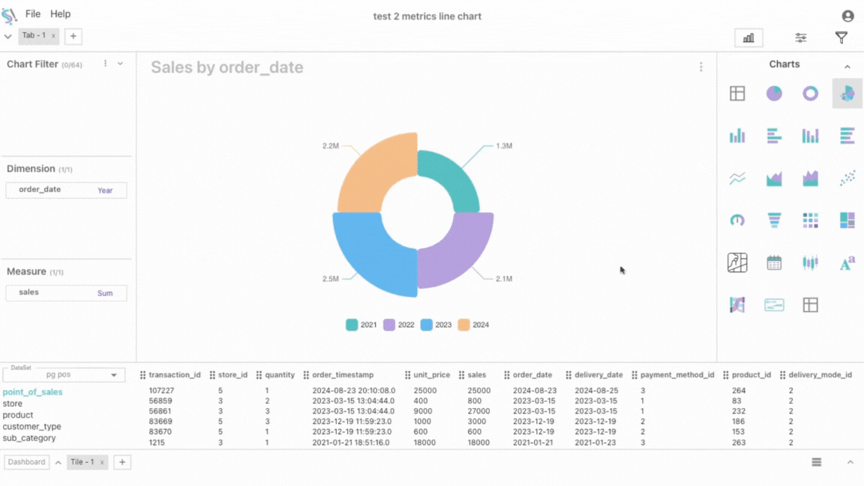Toggle the 2023 legend series
The height and width of the screenshot is (486, 864).
(x=436, y=325)
